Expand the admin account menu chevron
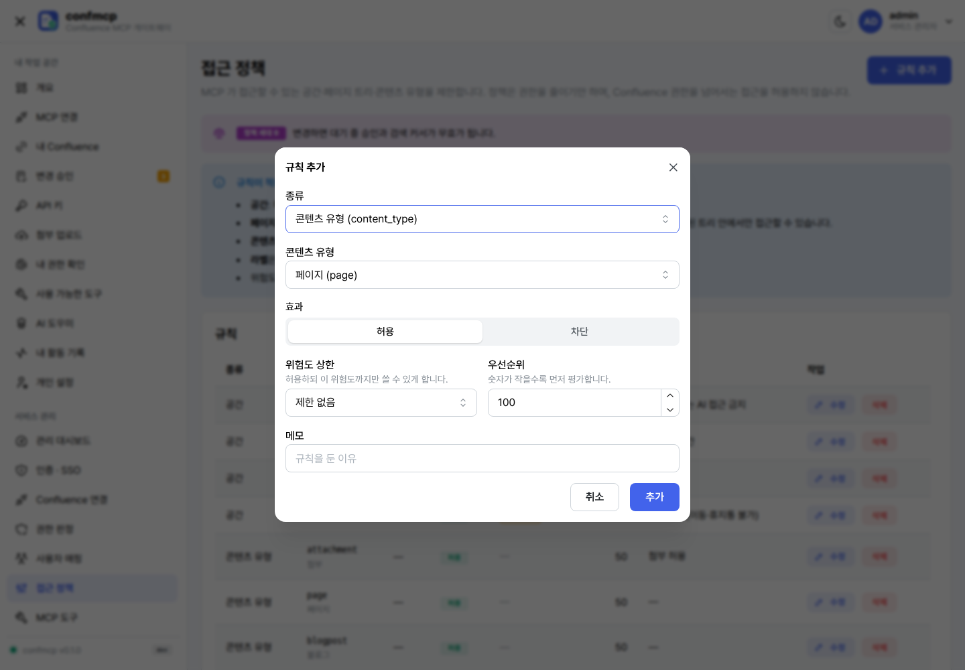 click(x=948, y=21)
